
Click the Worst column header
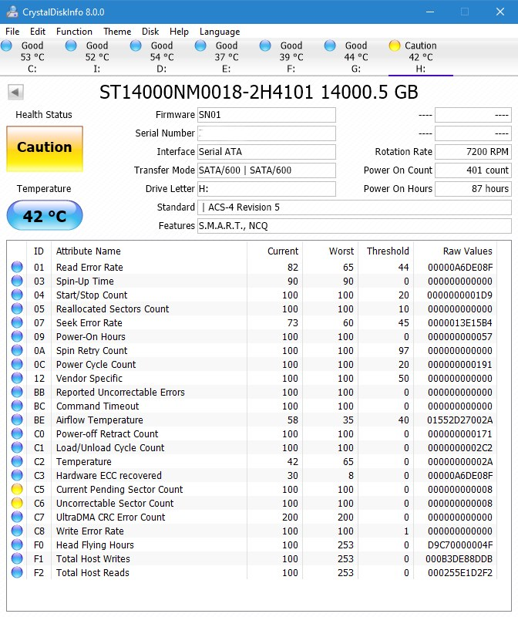point(341,251)
